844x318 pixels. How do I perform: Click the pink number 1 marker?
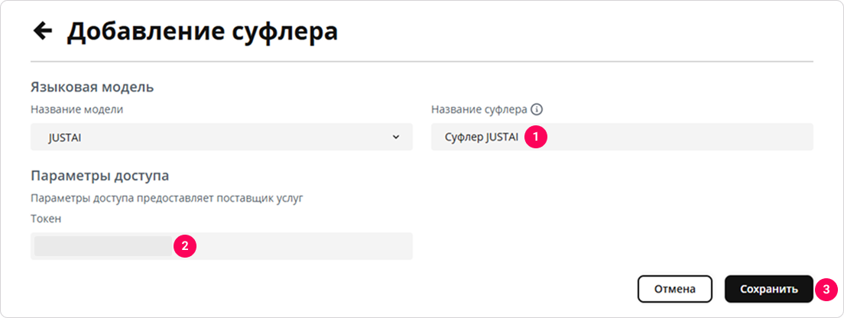[536, 137]
